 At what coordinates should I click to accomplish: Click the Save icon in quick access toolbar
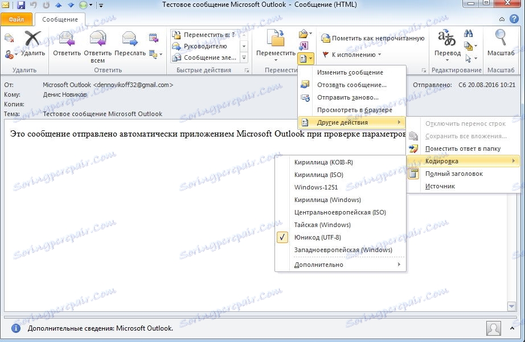coord(21,5)
